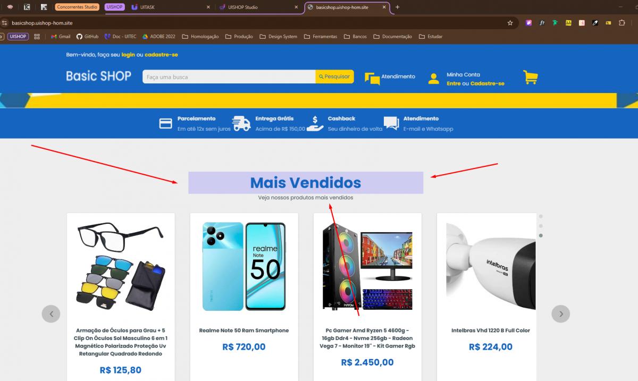Image resolution: width=638 pixels, height=381 pixels.
Task: Select the first carousel pagination dot
Action: coord(541,216)
